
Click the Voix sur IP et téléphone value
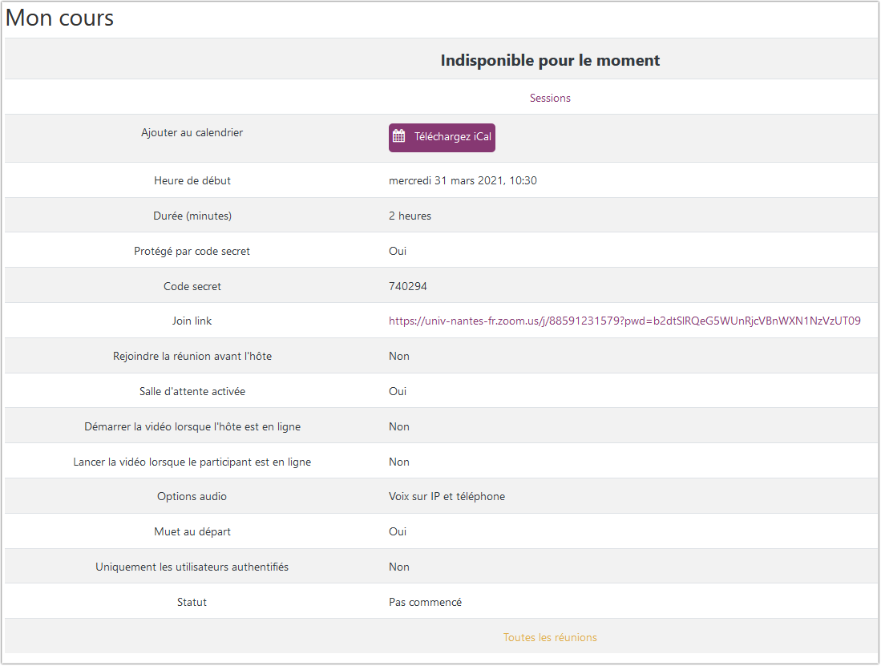pos(447,496)
